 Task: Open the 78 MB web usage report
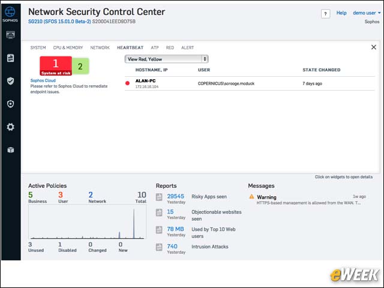coord(175,229)
